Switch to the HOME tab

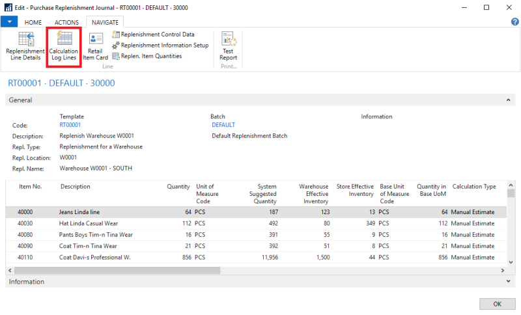tap(33, 22)
